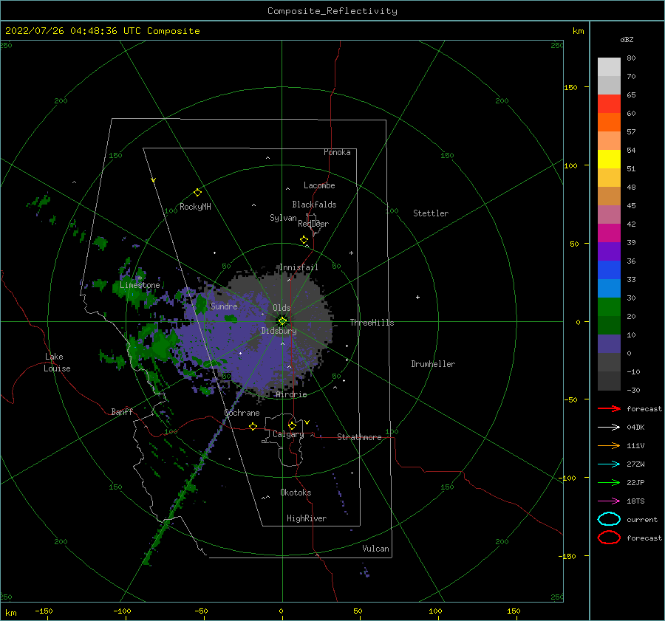
Task: Click the ThreeHills label
Action: [372, 323]
